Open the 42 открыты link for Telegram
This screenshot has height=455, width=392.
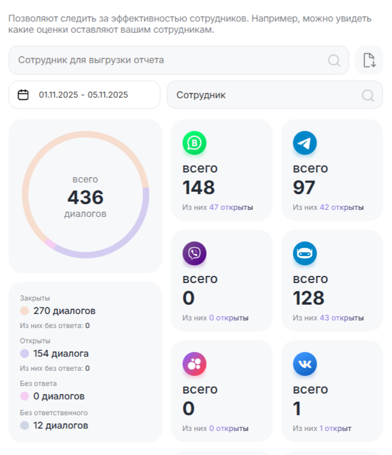pos(341,208)
